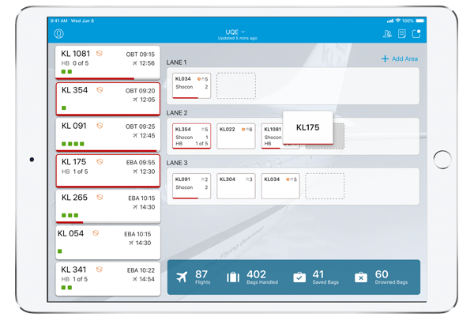This screenshot has width=474, height=317.
Task: Click orange tag icon on KL 1081
Action: tap(100, 54)
